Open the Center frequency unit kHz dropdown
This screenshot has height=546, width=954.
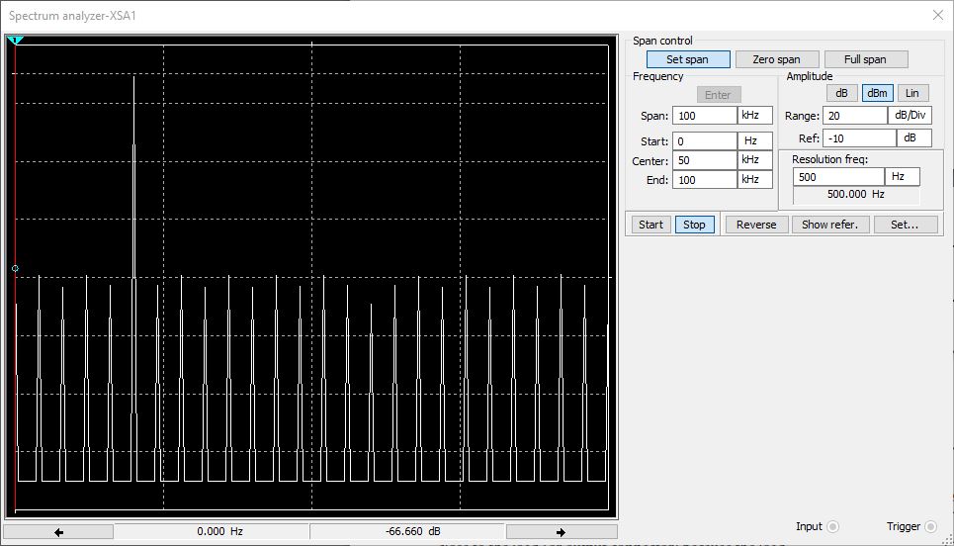[755, 160]
